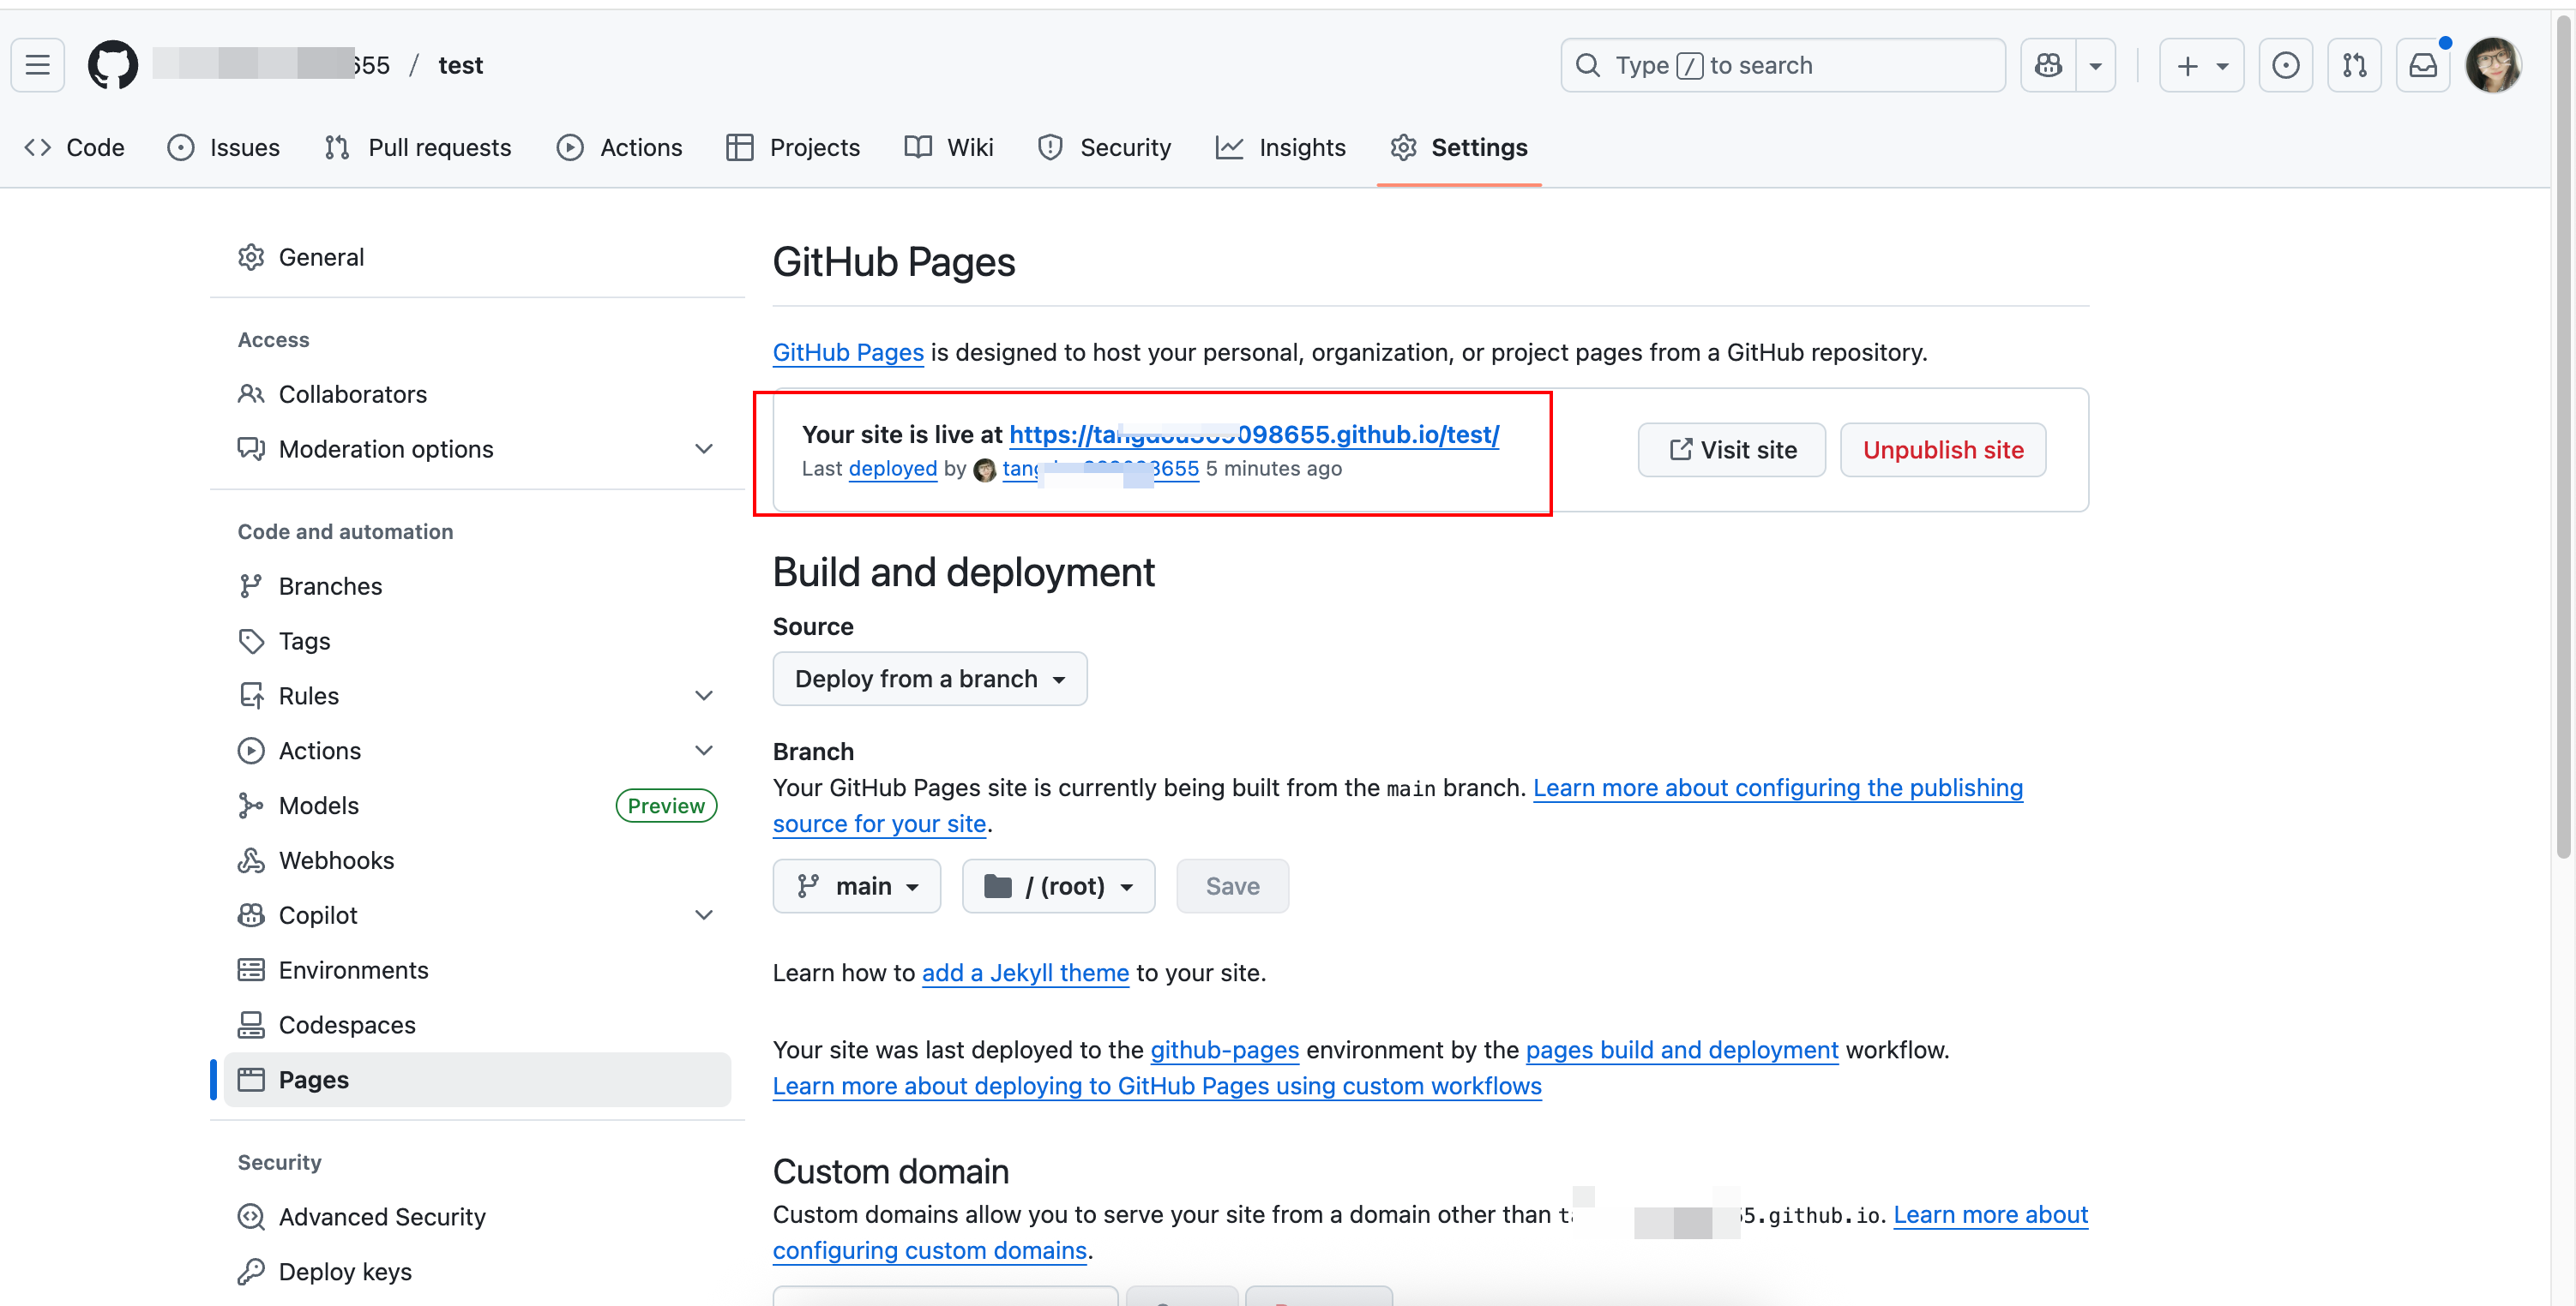Image resolution: width=2576 pixels, height=1306 pixels.
Task: Open the / (root) folder dropdown
Action: (x=1058, y=885)
